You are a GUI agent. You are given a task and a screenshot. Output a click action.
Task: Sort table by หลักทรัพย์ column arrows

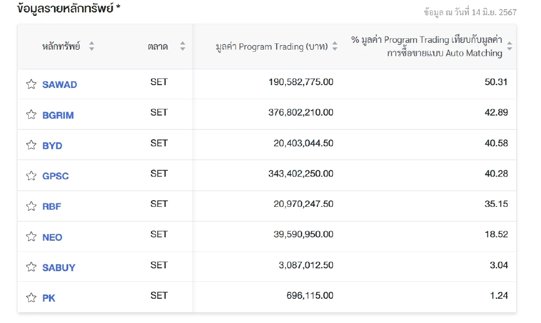click(x=91, y=46)
